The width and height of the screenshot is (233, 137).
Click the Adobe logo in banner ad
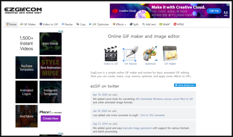click(226, 14)
